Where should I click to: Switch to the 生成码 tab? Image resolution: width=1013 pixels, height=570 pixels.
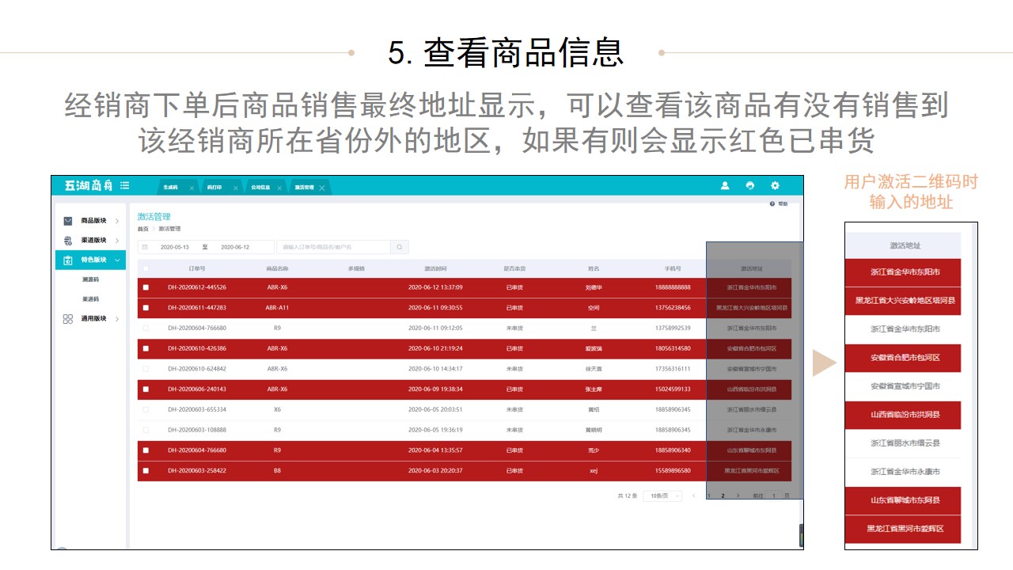(171, 188)
